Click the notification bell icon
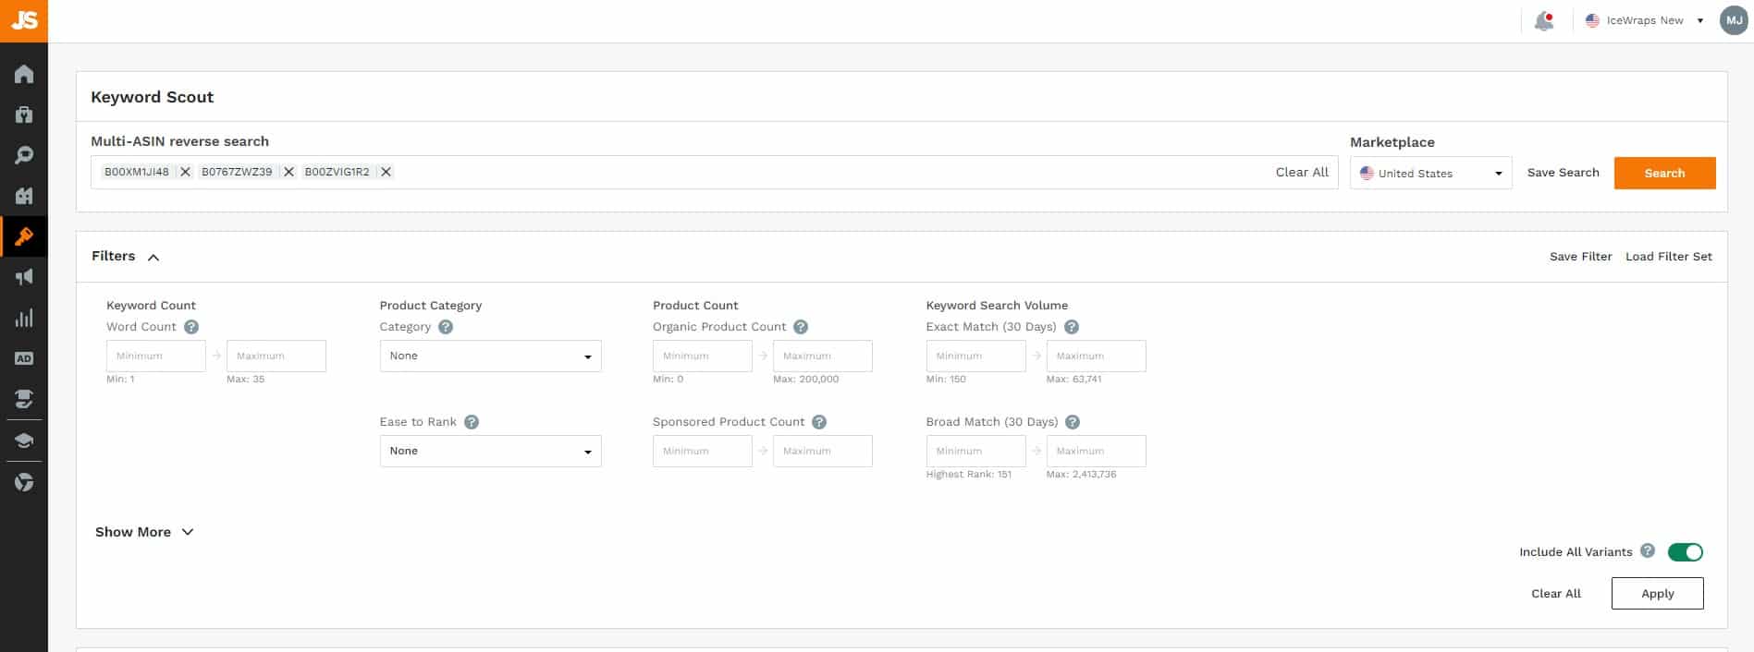The height and width of the screenshot is (652, 1754). [1543, 21]
